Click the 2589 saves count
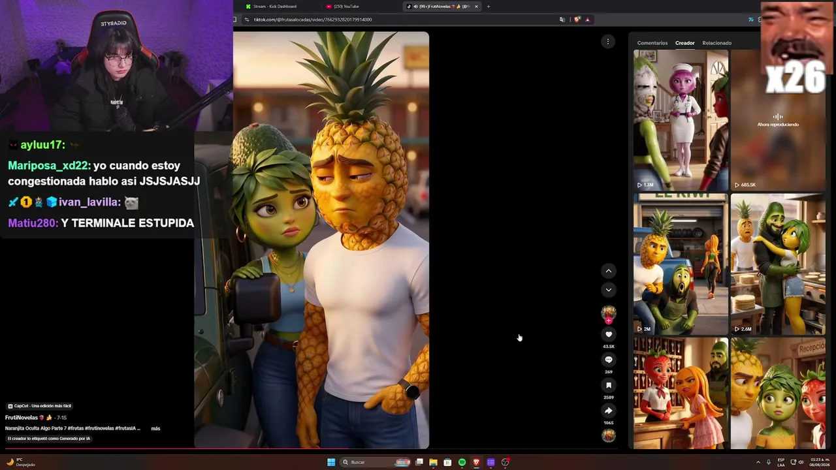Screen dimensions: 836x470 coord(608,398)
